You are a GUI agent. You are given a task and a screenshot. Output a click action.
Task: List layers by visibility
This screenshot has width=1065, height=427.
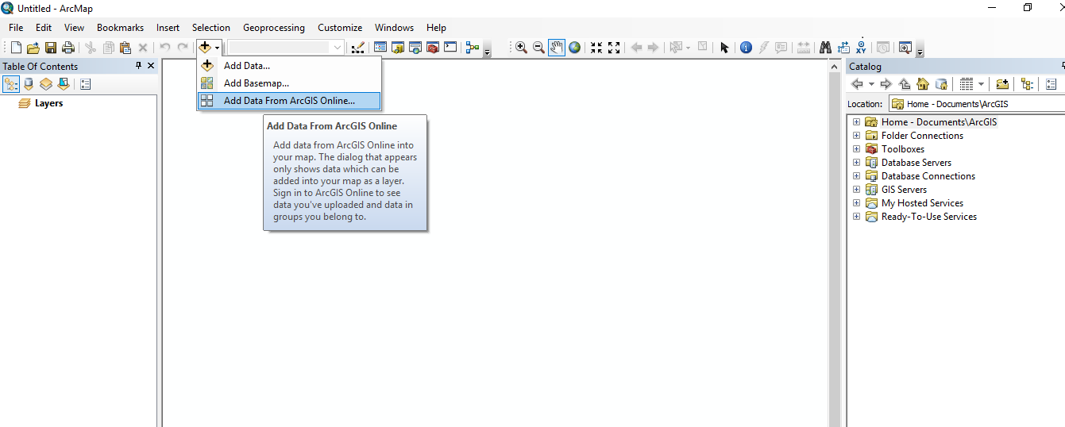coord(46,84)
